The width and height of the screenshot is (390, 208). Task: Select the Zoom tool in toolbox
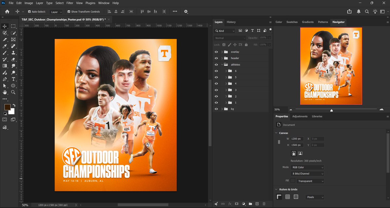click(13, 92)
